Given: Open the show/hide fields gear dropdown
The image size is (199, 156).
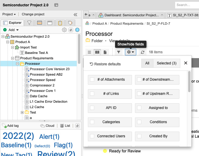Looking at the screenshot, I should (130, 52).
